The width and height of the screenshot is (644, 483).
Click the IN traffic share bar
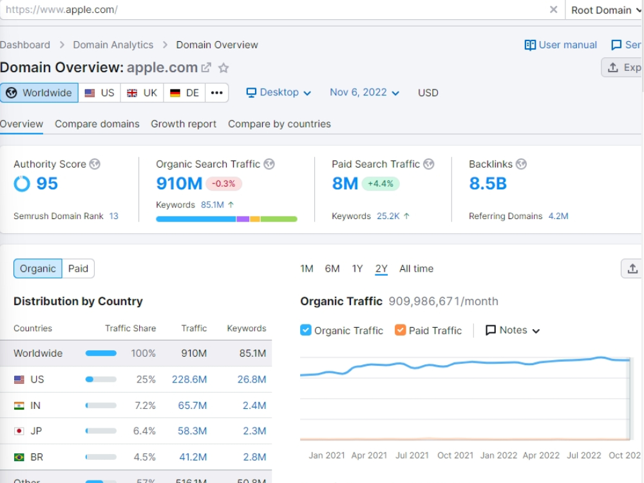101,406
